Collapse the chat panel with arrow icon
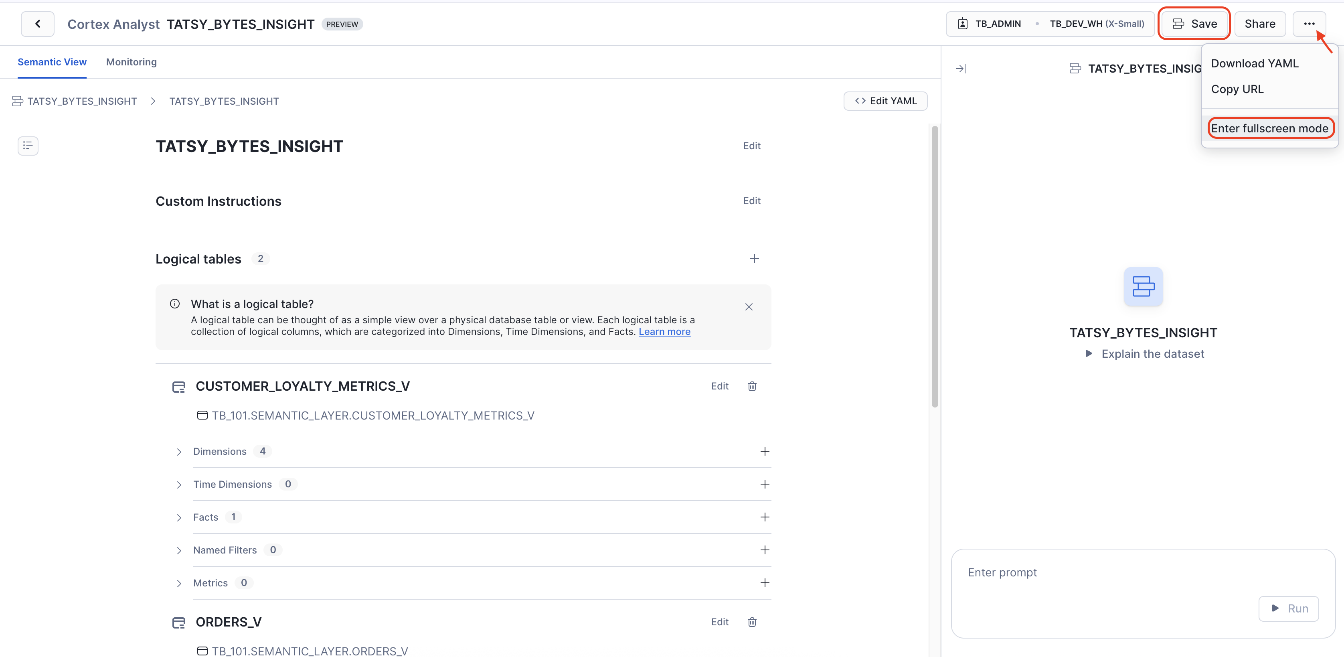This screenshot has height=657, width=1344. 961,68
